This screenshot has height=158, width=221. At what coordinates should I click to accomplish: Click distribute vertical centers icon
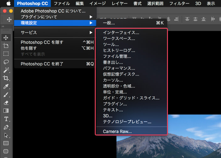(x=195, y=19)
